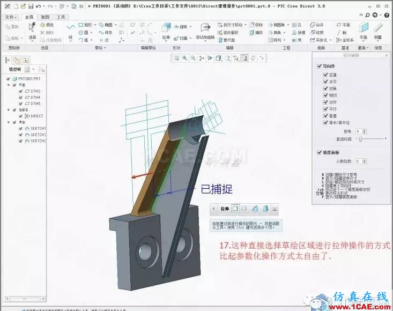393x311 pixels.
Task: Open the 实体化 (Solidify) dropdown arrow
Action: (x=331, y=40)
